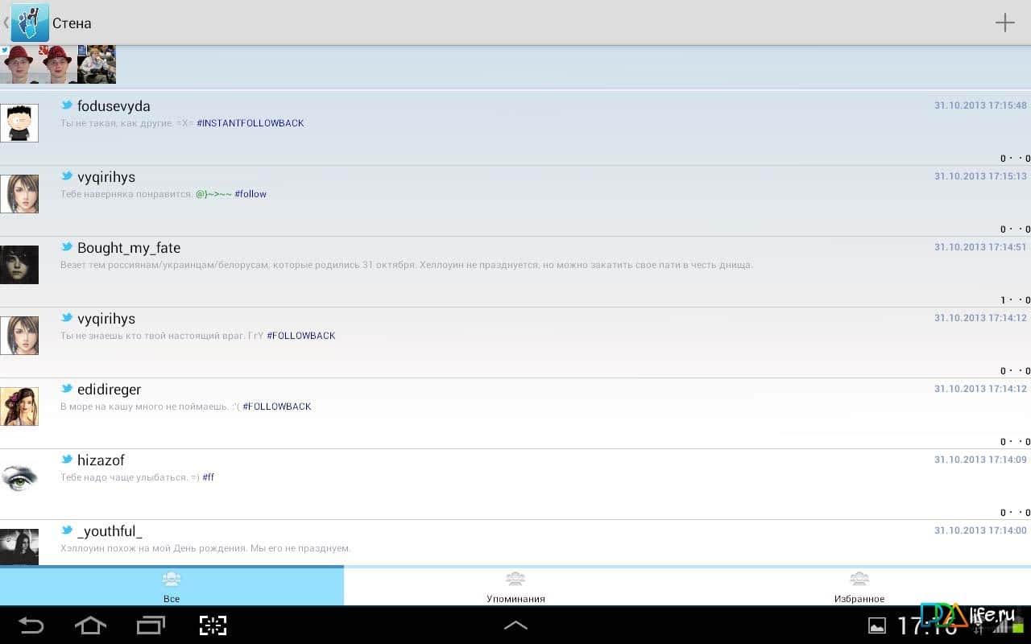Tap the green eye avatar of hizazof
The width and height of the screenshot is (1031, 644).
19,477
